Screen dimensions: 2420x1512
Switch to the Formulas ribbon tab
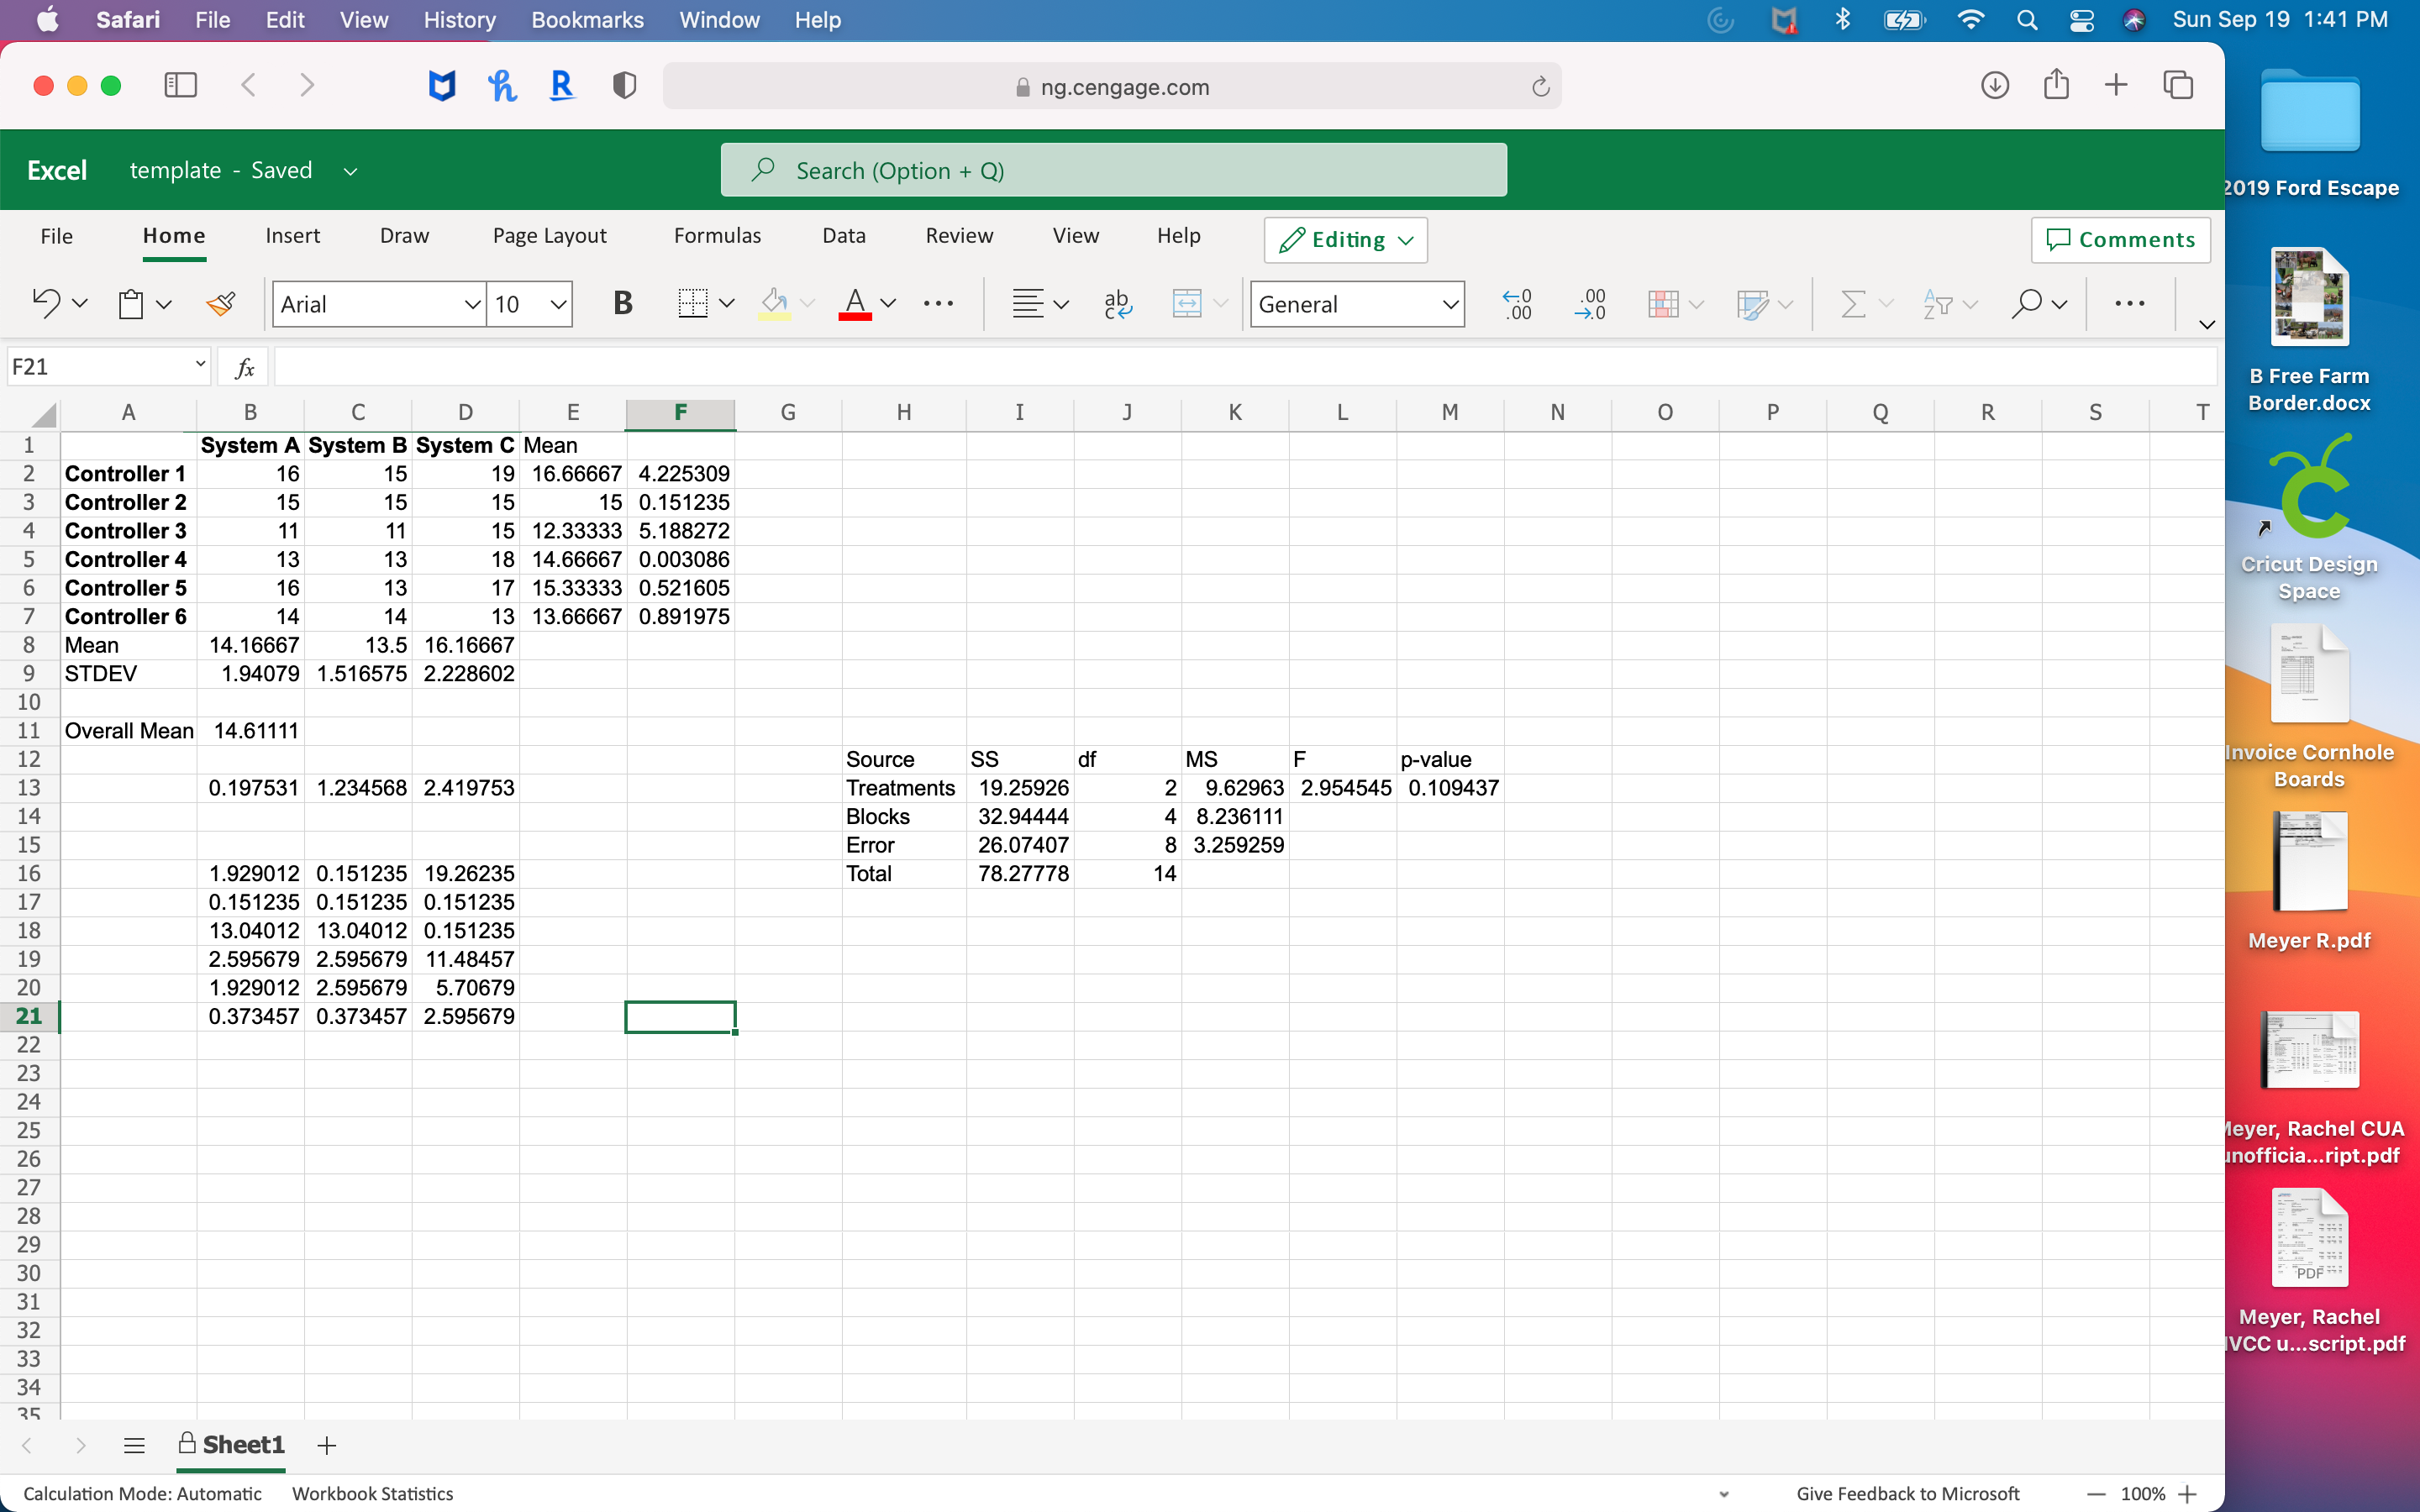[x=717, y=236]
